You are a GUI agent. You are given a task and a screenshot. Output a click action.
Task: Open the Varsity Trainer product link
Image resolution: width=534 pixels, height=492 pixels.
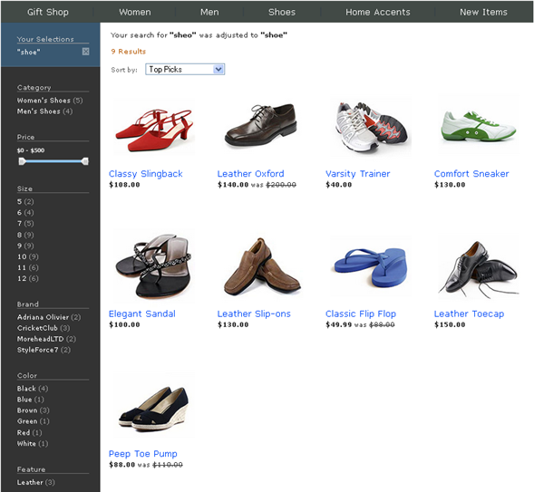pos(357,174)
